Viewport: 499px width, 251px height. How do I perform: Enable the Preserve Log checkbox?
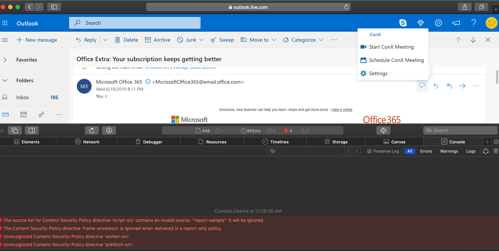[369, 151]
